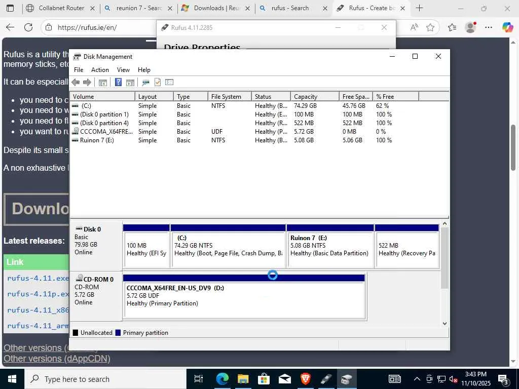Open the Windows Start button
This screenshot has height=389, width=519.
[x=12, y=379]
